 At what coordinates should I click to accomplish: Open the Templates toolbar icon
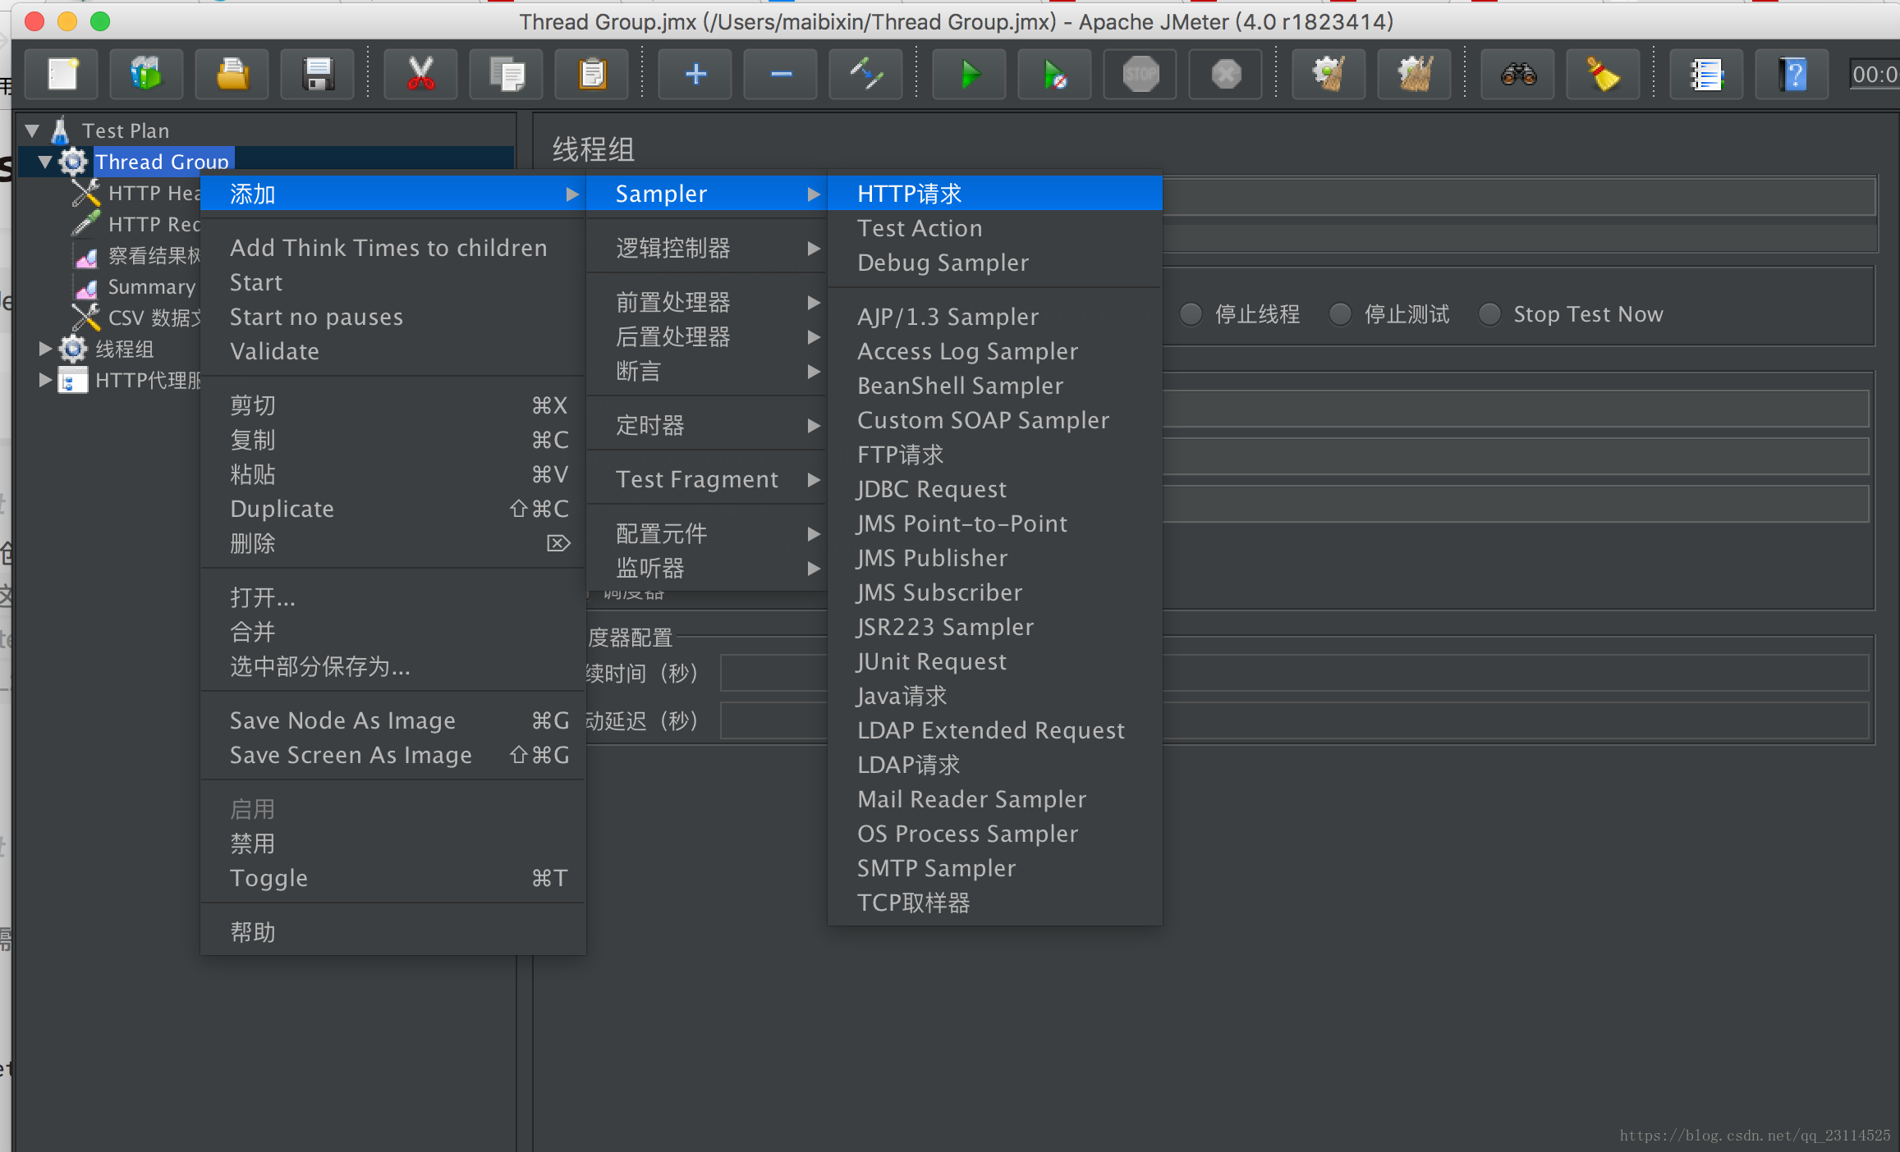coord(148,75)
